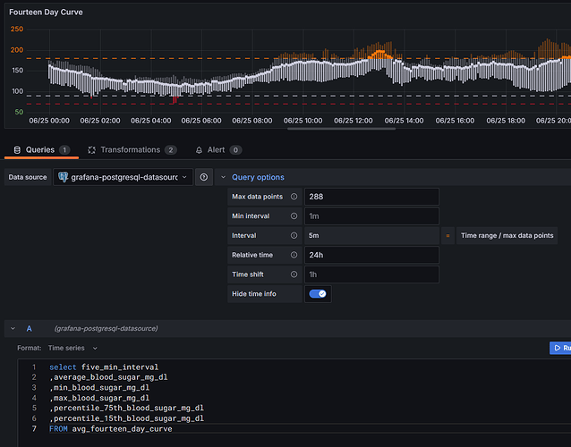Run the query
Screen dimensions: 571x447
coord(560,348)
